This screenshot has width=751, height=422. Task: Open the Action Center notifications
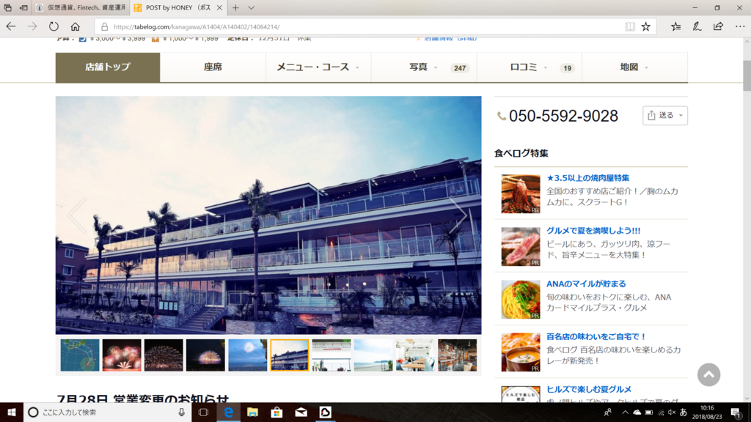pos(736,412)
